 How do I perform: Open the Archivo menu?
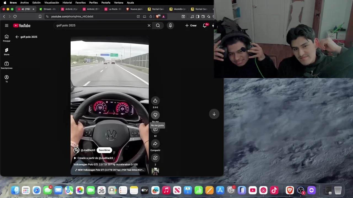click(25, 2)
